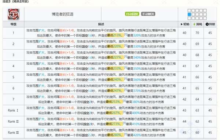This screenshot has width=220, height=140.
Task: Open footnote [1] in the level 1 row
Action: pos(125,34)
